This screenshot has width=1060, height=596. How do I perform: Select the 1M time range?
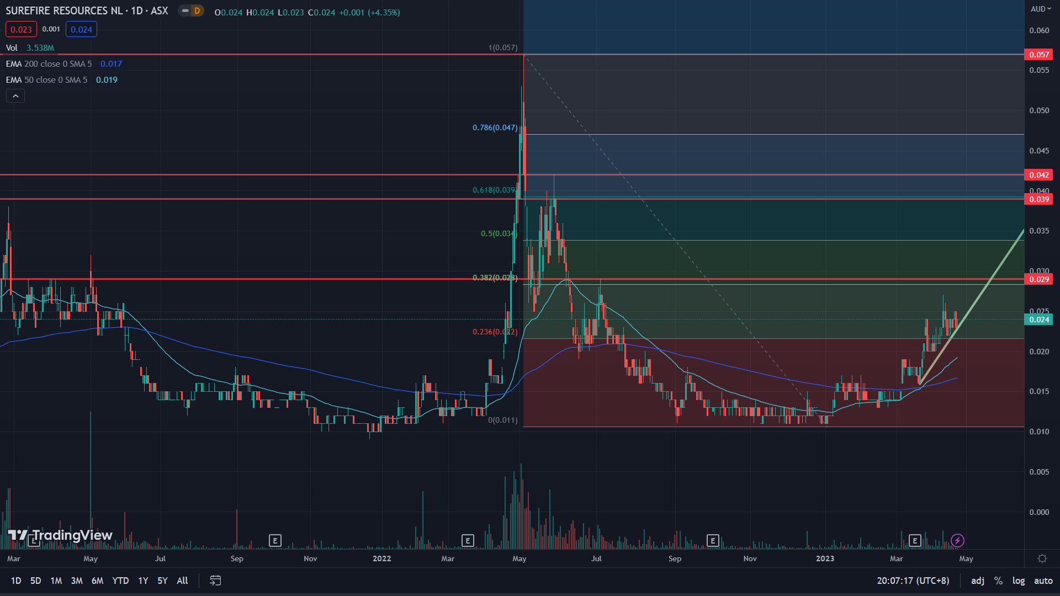point(56,581)
